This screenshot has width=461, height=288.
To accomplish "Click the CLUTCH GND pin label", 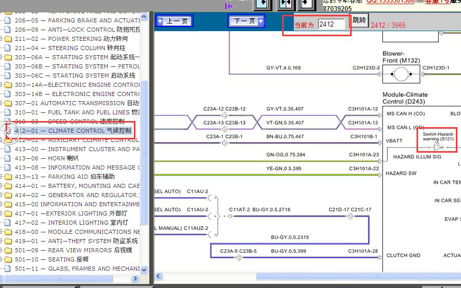I will [x=403, y=255].
